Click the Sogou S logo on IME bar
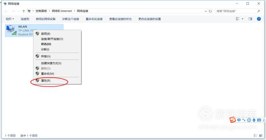This screenshot has height=140, width=266. 233,120
